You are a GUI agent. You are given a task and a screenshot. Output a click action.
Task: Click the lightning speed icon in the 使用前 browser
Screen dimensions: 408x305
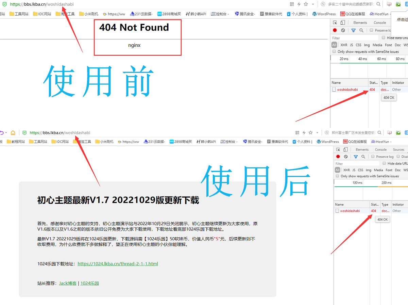[x=299, y=4]
